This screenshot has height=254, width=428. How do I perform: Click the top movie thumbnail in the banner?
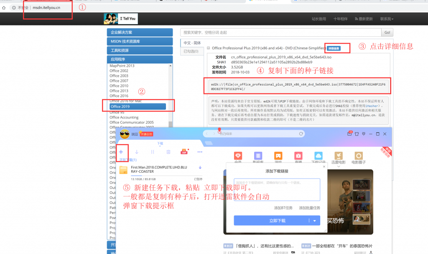(361, 185)
